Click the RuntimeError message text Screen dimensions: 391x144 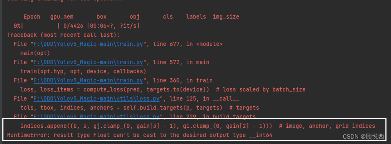pyautogui.click(x=140, y=135)
